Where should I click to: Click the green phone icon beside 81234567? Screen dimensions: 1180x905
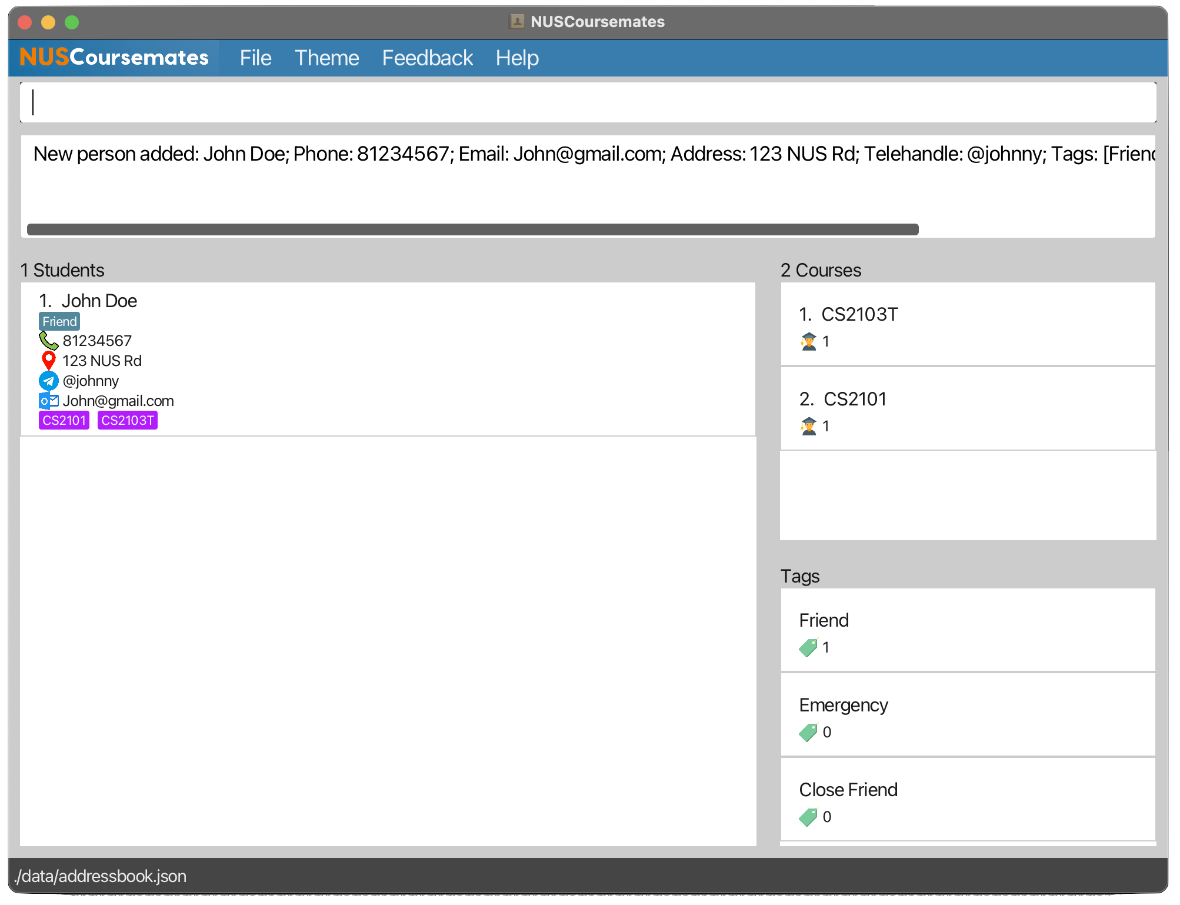(48, 340)
